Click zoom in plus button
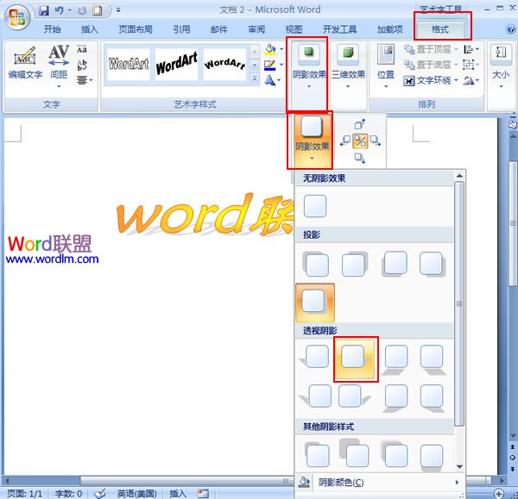This screenshot has height=499, width=518. coord(498,493)
